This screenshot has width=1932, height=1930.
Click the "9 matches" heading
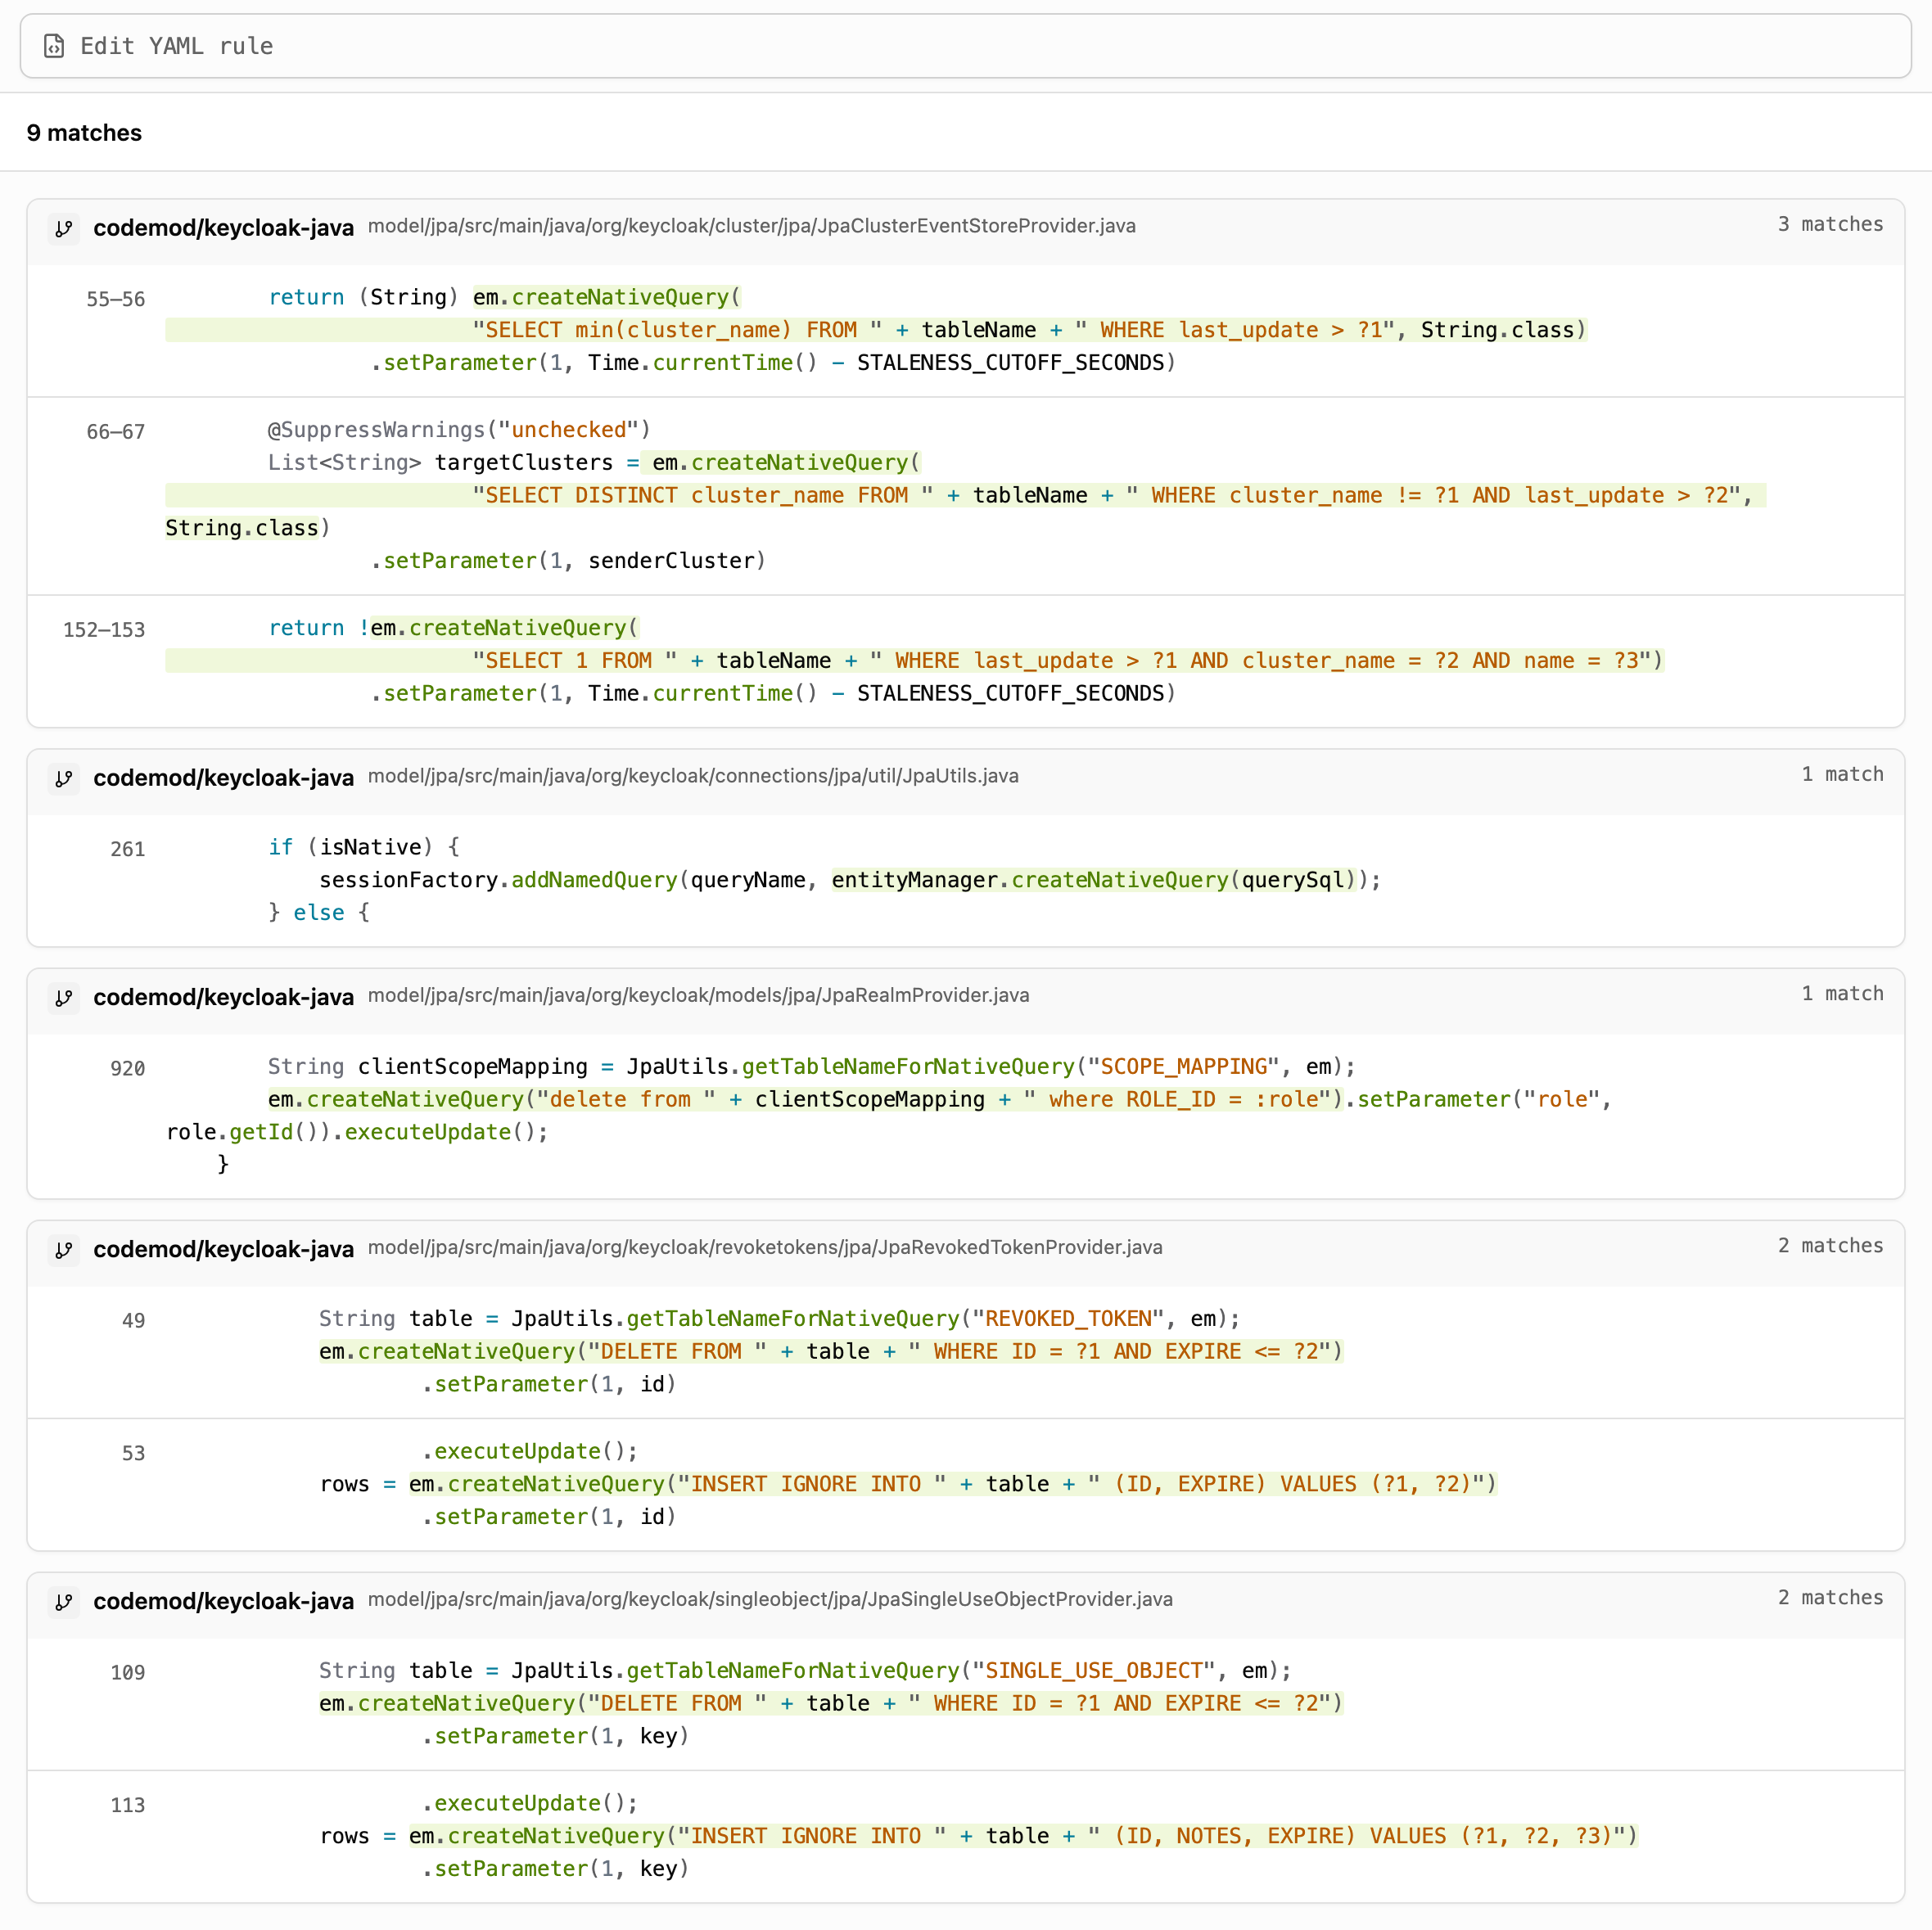click(84, 133)
